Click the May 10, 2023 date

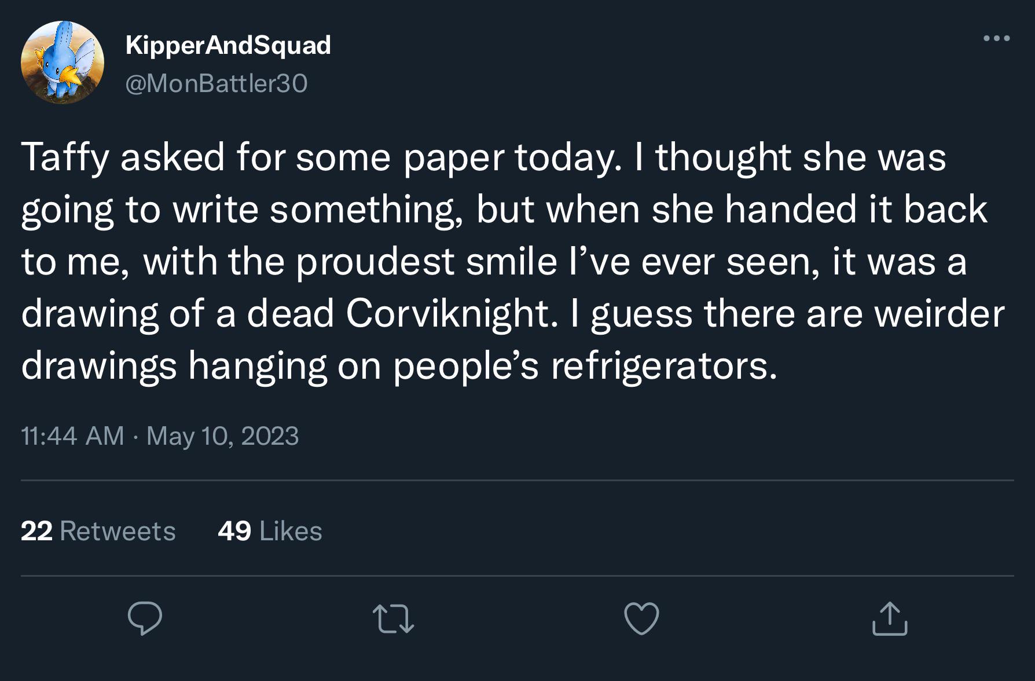(x=223, y=436)
